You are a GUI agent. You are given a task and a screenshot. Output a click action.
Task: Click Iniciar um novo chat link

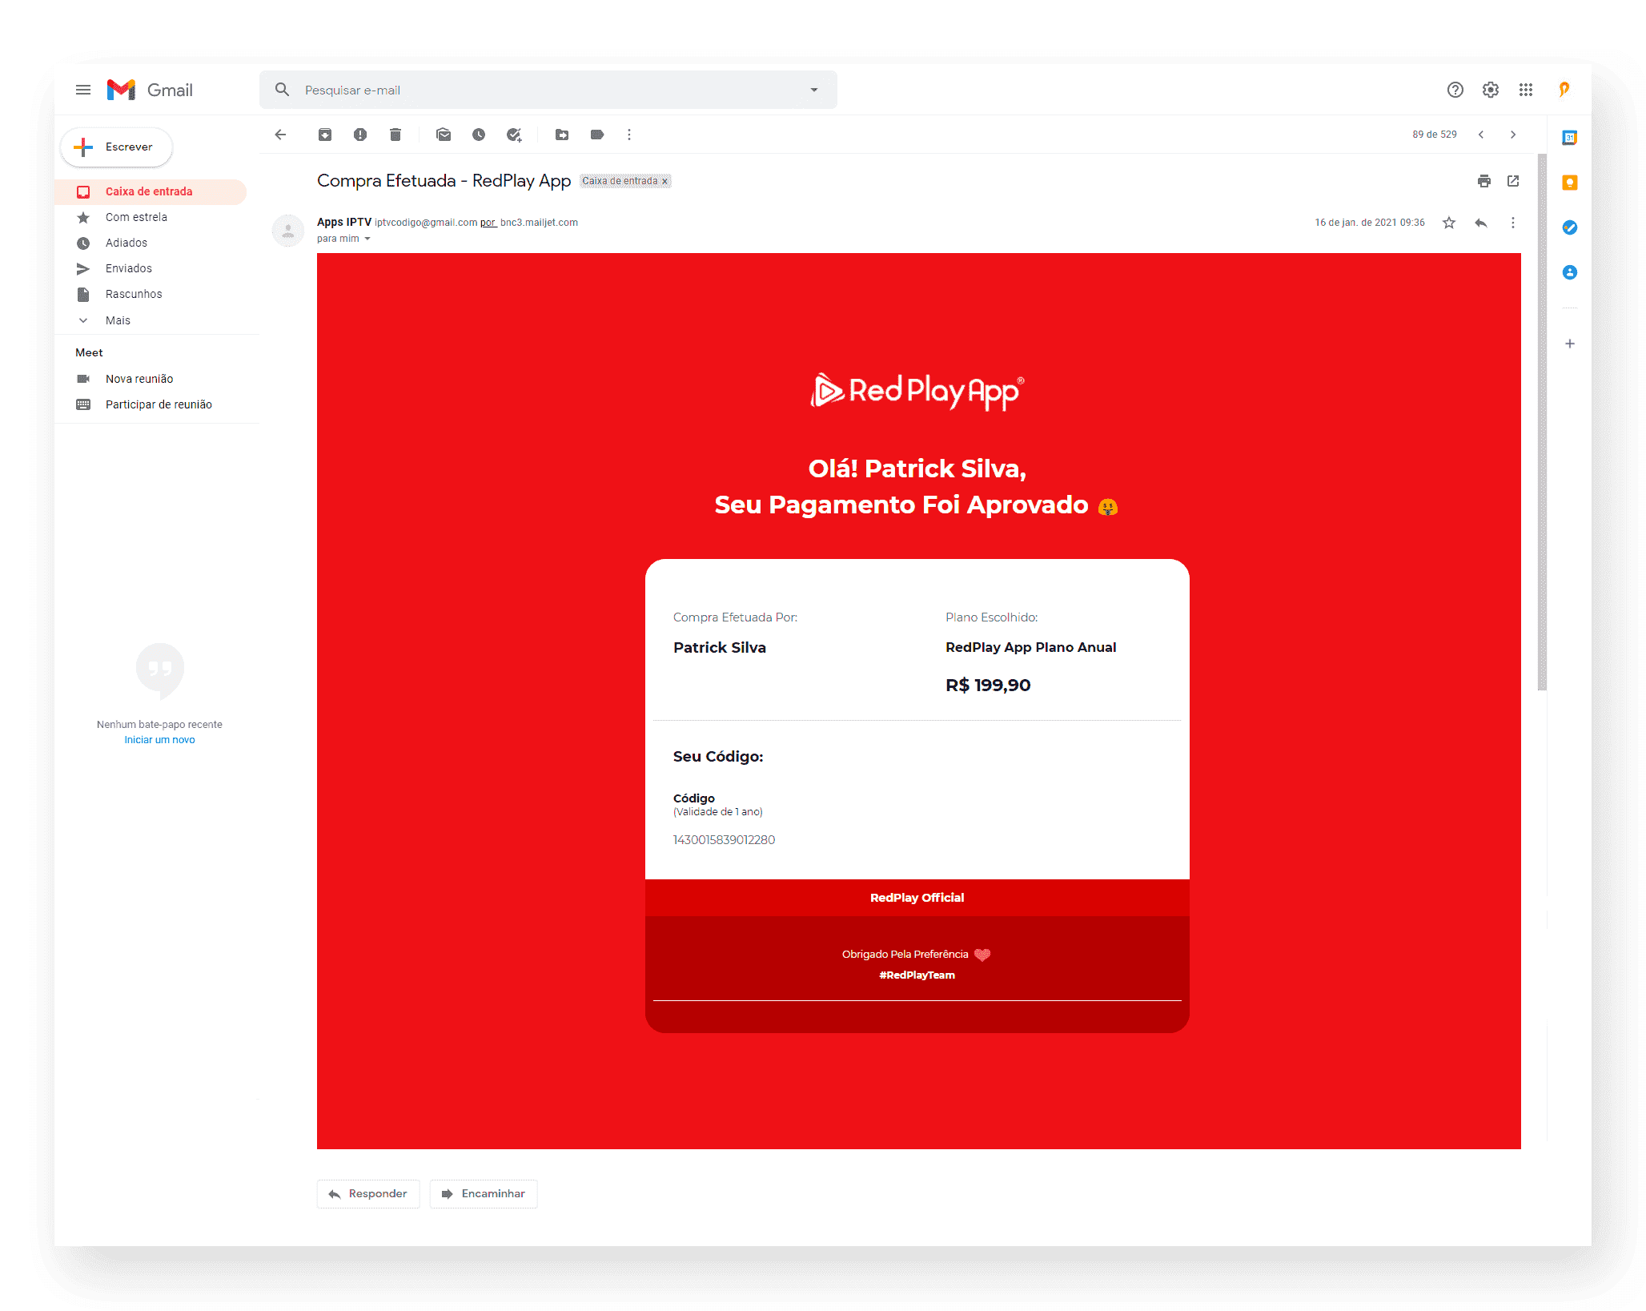pyautogui.click(x=159, y=739)
